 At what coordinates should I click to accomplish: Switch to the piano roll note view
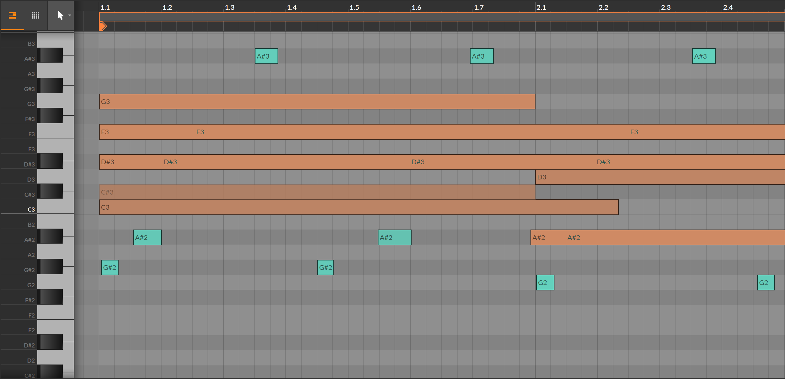(12, 15)
